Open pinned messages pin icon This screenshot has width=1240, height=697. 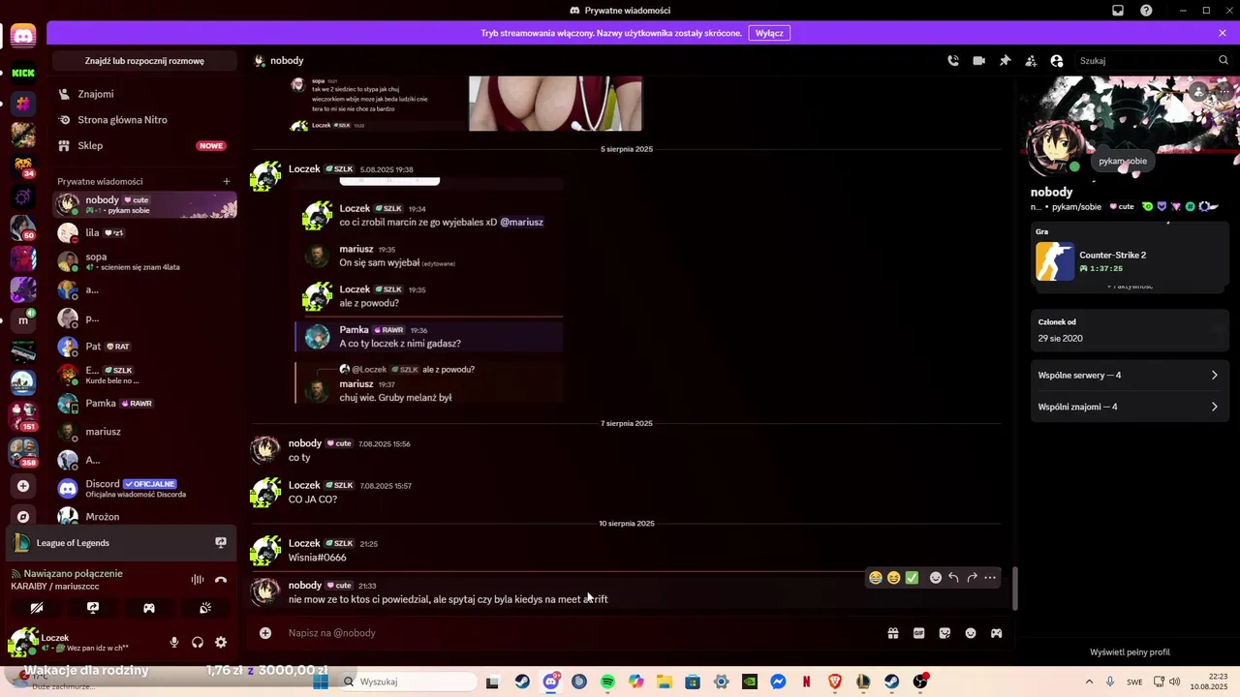[1005, 60]
